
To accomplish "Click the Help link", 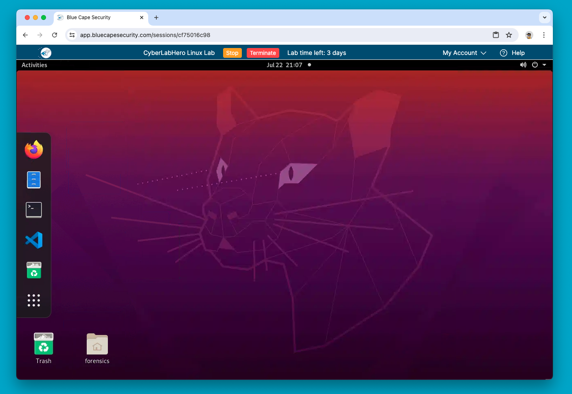I will [518, 53].
